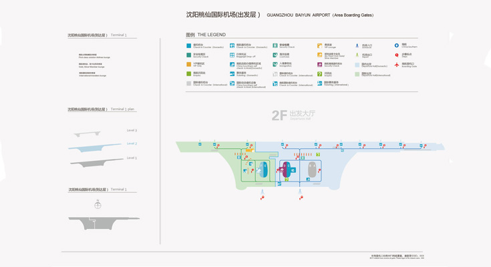Click the China Southern domestic check-in counter icon
Image resolution: width=491 pixels, height=267 pixels.
[x=232, y=45]
